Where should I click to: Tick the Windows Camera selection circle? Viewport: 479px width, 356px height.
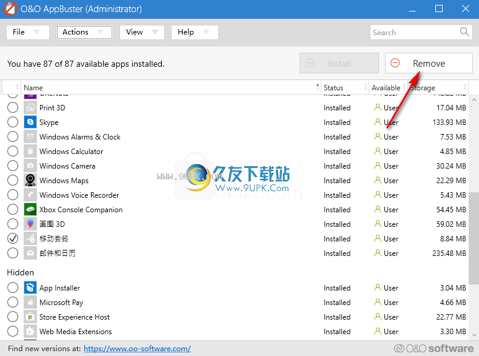pyautogui.click(x=13, y=166)
